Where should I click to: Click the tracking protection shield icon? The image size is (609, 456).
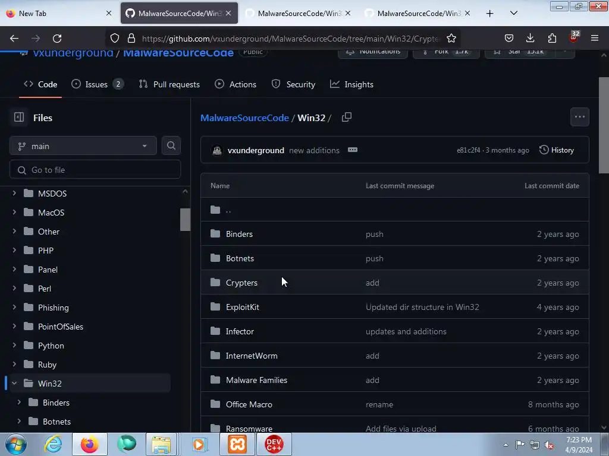click(x=115, y=39)
